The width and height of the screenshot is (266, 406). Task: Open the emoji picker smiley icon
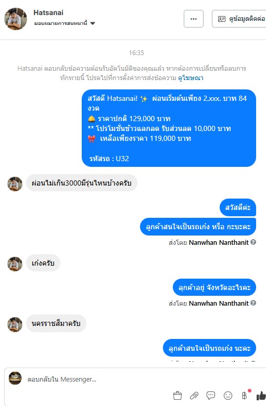coord(228,396)
